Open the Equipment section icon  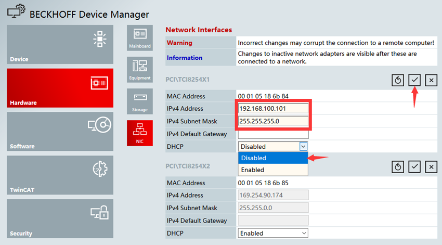tap(140, 70)
